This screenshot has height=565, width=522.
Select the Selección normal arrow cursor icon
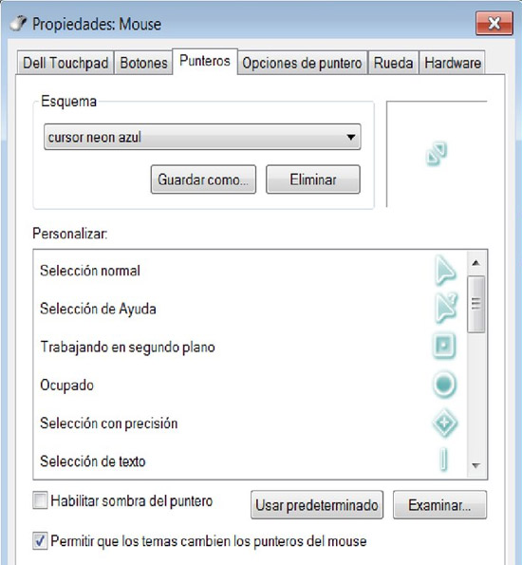coord(445,271)
